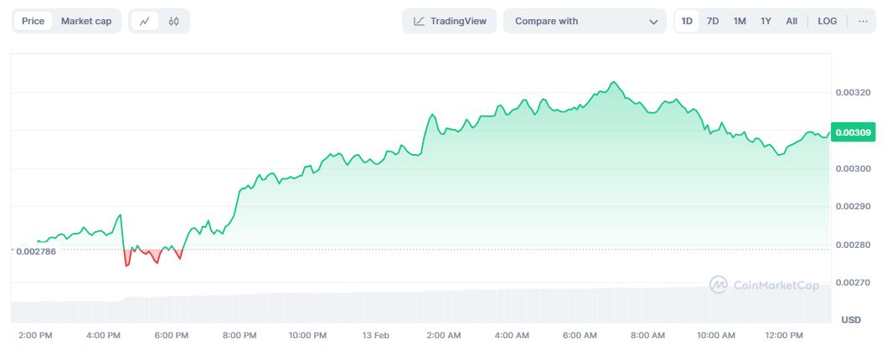The image size is (887, 355).
Task: Click the 0.00290 y-axis label
Action: [851, 206]
